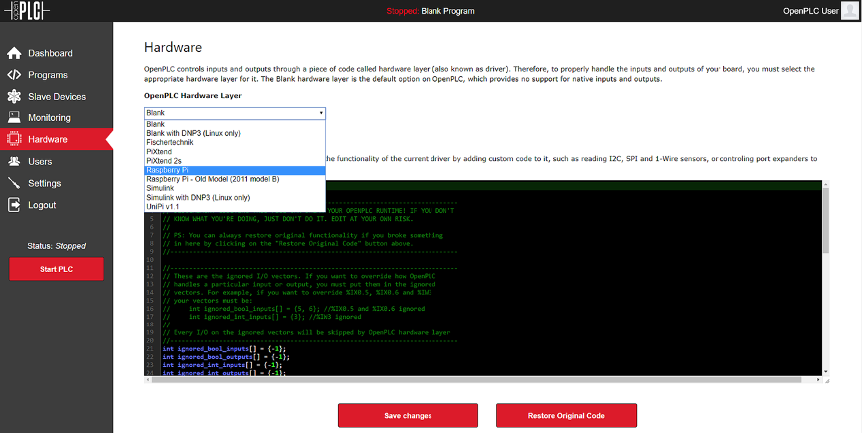Click the Dashboard home icon
This screenshot has height=433, width=863.
tap(14, 53)
